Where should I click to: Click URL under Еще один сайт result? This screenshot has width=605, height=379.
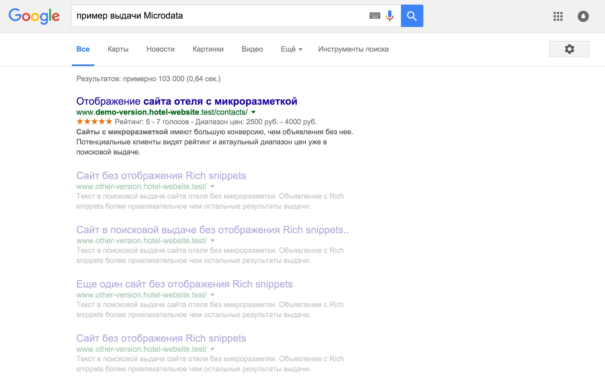(x=141, y=295)
